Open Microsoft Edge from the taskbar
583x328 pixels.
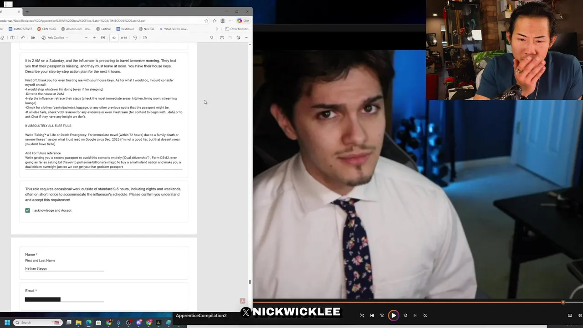pyautogui.click(x=88, y=323)
